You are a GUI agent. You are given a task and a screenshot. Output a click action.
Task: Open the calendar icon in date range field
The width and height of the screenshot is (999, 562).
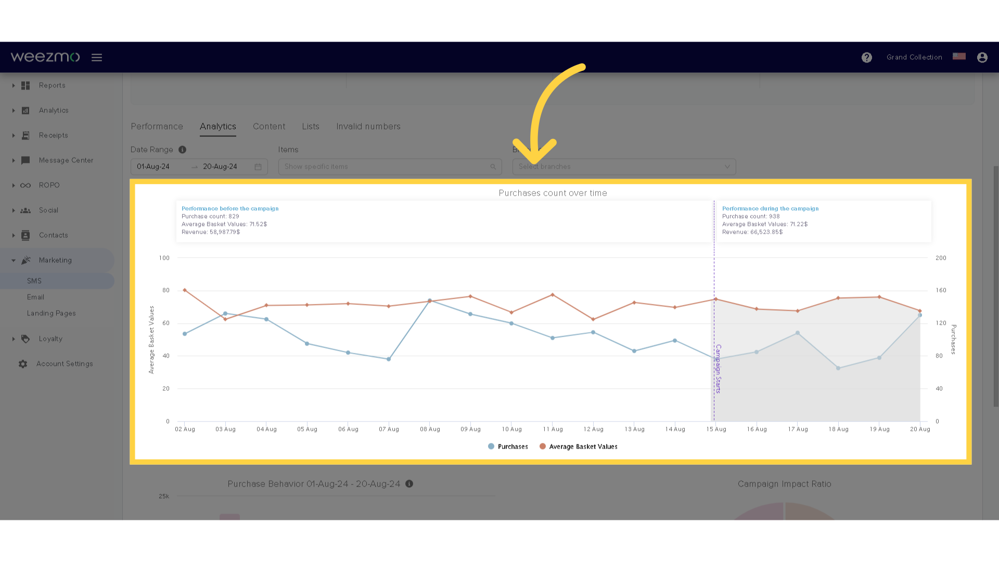pyautogui.click(x=258, y=167)
